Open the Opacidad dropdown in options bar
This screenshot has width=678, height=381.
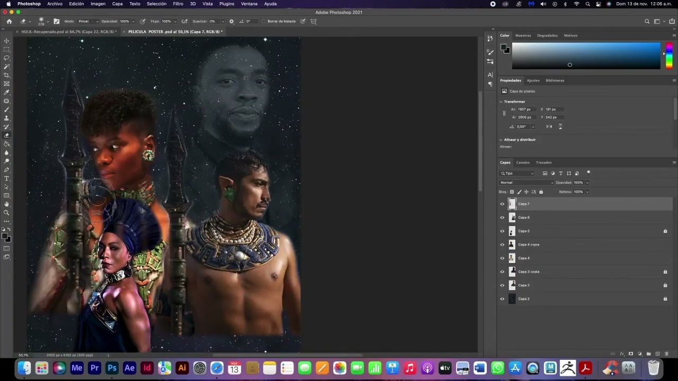point(132,21)
